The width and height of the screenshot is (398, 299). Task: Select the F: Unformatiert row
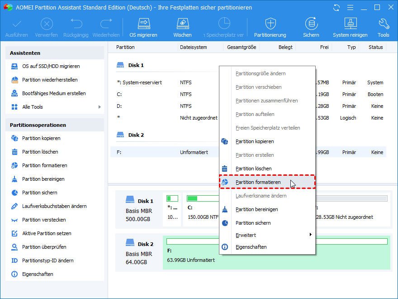[x=248, y=152]
